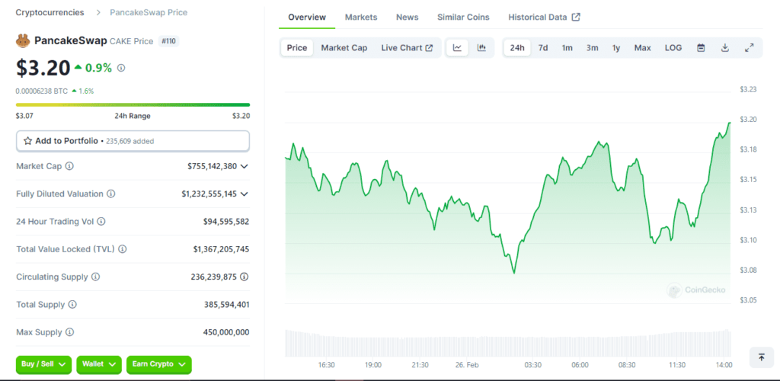780x381 pixels.
Task: Open the Cryptocurrencies breadcrumb link
Action: tap(50, 12)
